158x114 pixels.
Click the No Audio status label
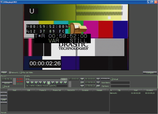point(20,81)
